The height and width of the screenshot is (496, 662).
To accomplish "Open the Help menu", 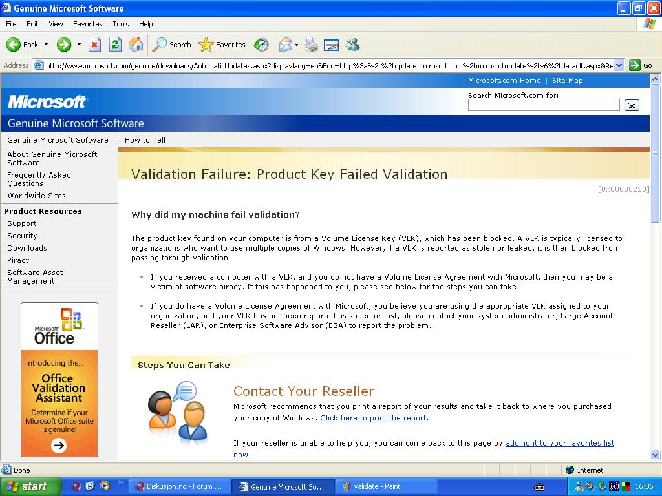I will coord(145,24).
